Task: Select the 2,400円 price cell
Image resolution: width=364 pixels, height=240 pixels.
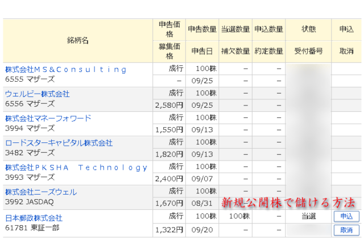Action: [x=169, y=179]
